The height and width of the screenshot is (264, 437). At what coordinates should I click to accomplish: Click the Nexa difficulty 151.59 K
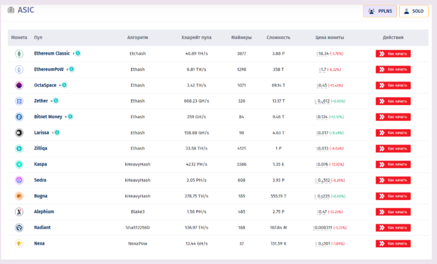tap(279, 244)
